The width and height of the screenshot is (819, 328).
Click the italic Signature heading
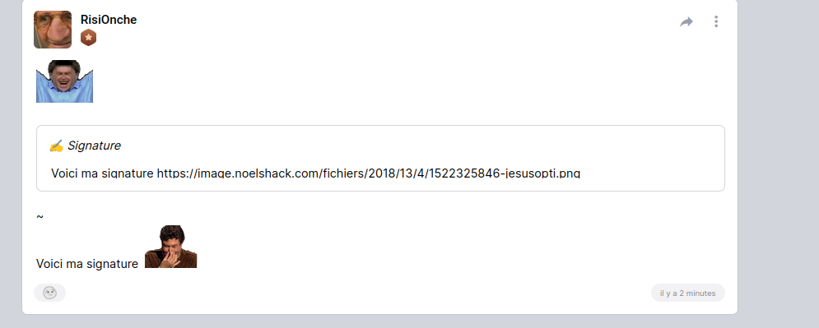(x=94, y=146)
